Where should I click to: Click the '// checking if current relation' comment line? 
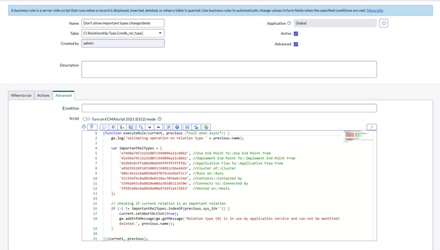[x=168, y=204]
